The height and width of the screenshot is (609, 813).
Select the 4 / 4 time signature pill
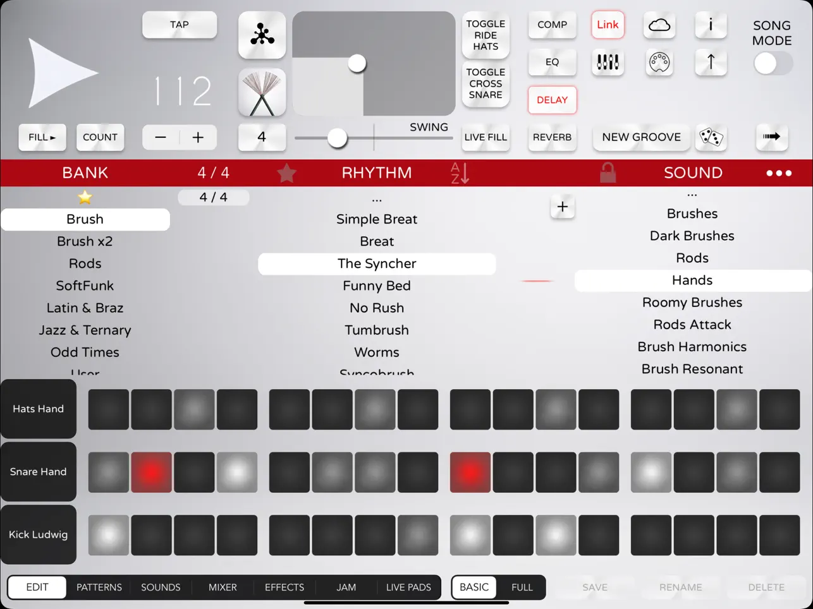[x=214, y=197]
